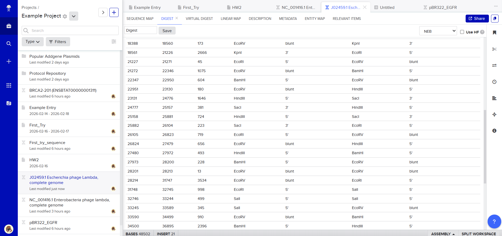Switch to the Virtual Digest tab
502x236 pixels.
tap(199, 19)
